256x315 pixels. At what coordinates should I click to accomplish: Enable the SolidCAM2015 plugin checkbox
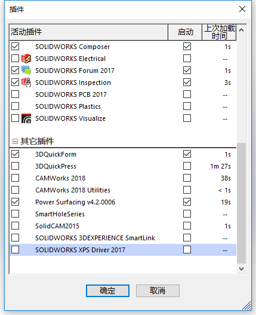(16, 226)
